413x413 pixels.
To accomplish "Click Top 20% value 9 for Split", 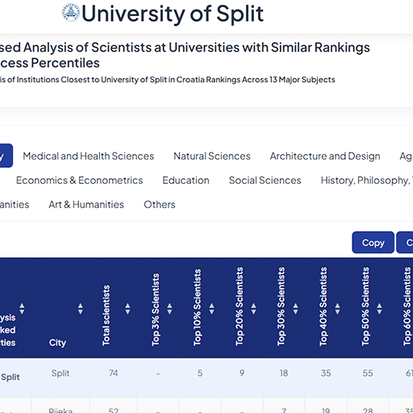I will point(242,373).
